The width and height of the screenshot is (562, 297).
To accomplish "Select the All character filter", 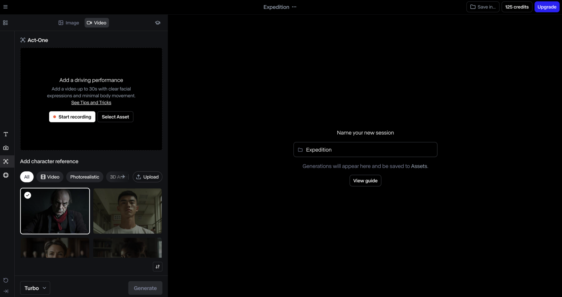I will (x=27, y=177).
